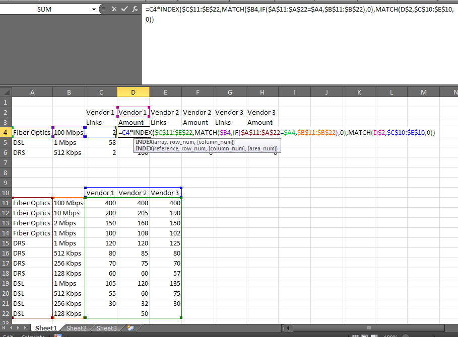The width and height of the screenshot is (458, 337).
Task: Click Vendor 1 header in cell C10
Action: click(x=101, y=193)
